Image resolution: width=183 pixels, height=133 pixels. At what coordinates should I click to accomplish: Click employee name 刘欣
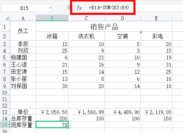coord(23,50)
